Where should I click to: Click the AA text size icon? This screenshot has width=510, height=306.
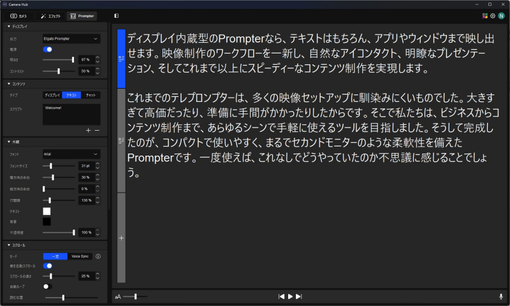(x=118, y=296)
